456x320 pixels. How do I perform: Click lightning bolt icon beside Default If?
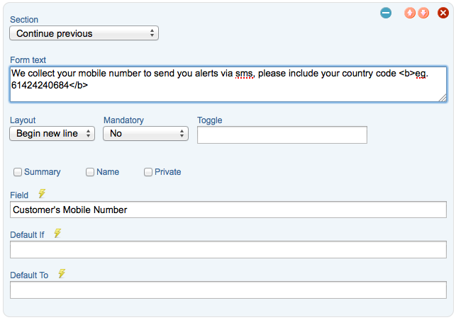[x=57, y=233]
